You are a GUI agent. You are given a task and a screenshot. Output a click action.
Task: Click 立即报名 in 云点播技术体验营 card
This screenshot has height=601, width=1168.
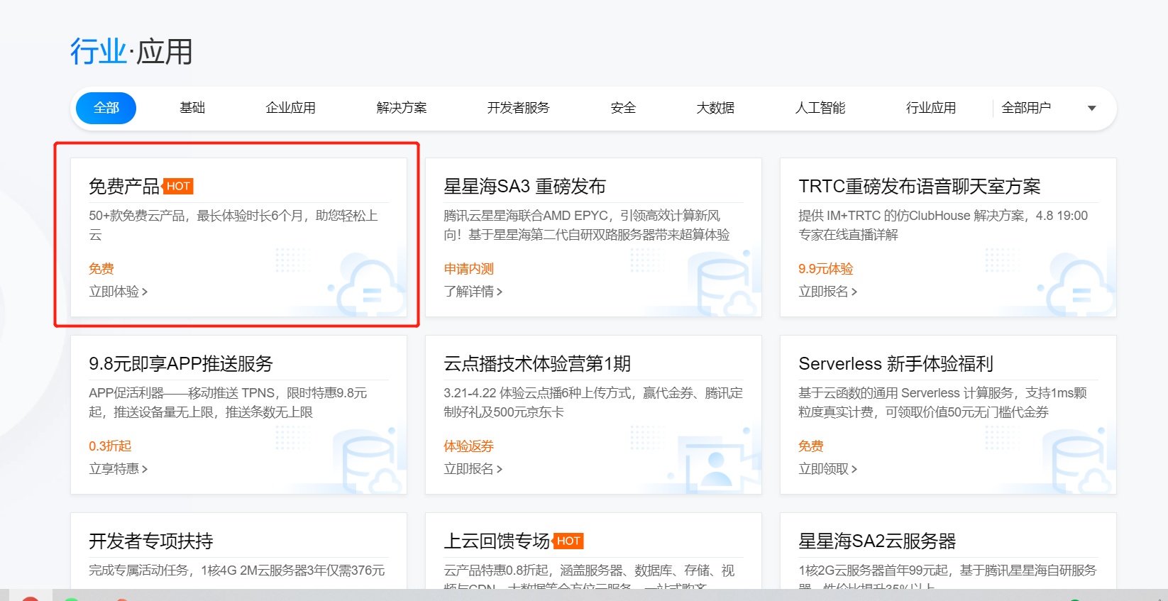click(x=473, y=469)
